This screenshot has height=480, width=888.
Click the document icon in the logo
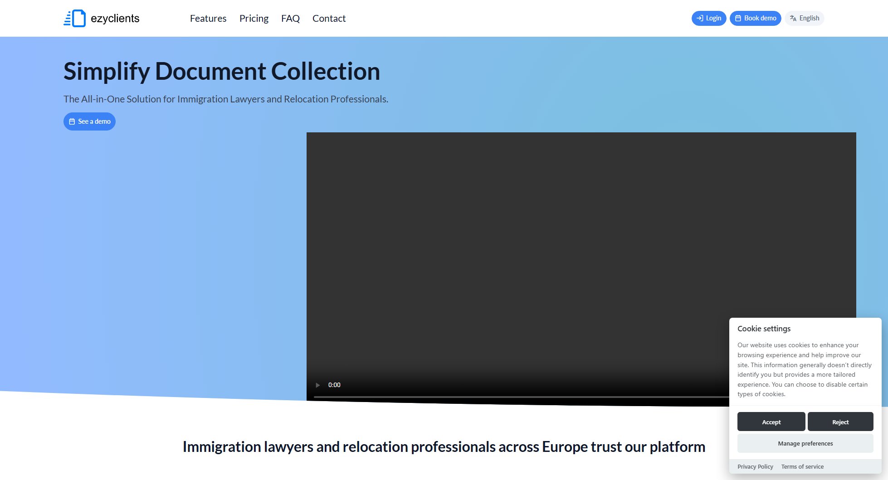pyautogui.click(x=79, y=17)
